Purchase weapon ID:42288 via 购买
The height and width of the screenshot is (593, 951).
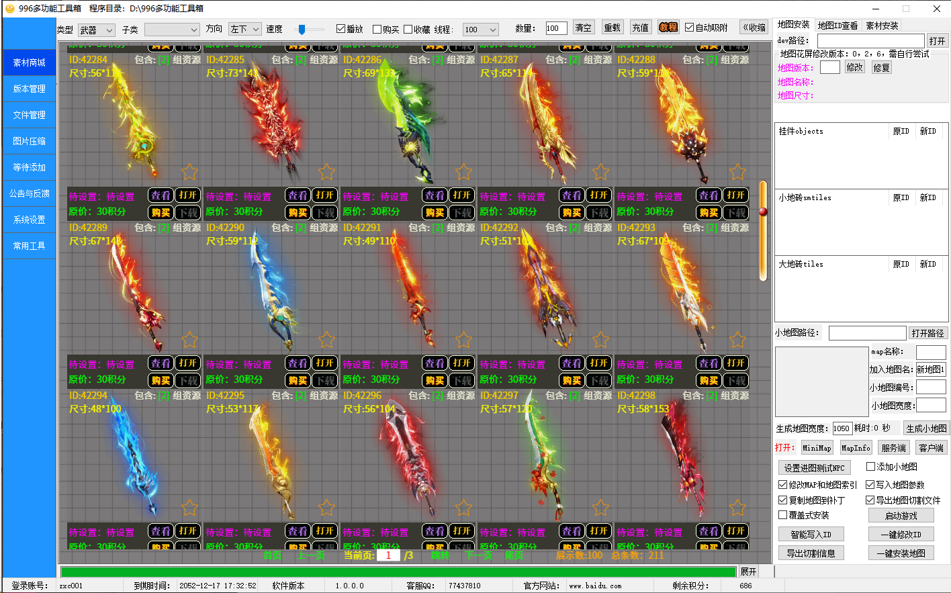click(x=709, y=212)
